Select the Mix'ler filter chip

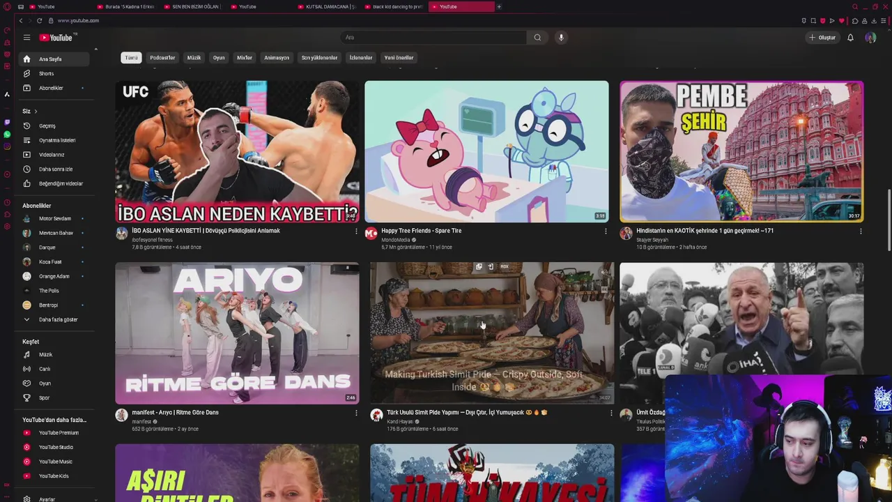point(245,58)
